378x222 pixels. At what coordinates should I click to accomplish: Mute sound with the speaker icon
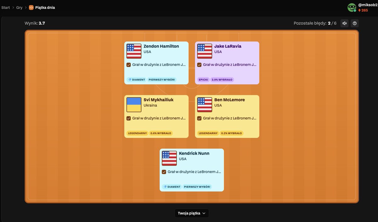tap(345, 23)
